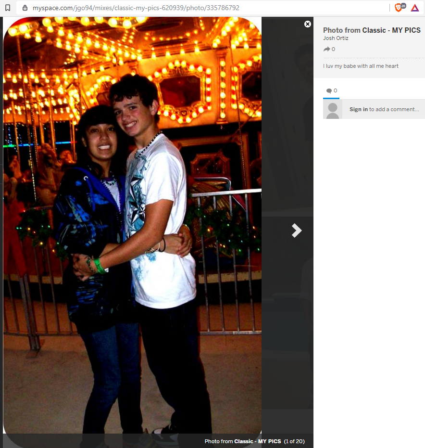425x448 pixels.
Task: Click the default avatar beside comment box
Action: [333, 109]
